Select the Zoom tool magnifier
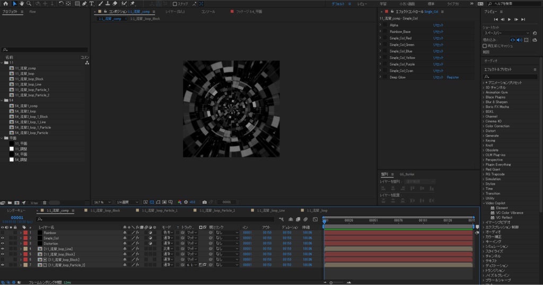 click(x=29, y=4)
